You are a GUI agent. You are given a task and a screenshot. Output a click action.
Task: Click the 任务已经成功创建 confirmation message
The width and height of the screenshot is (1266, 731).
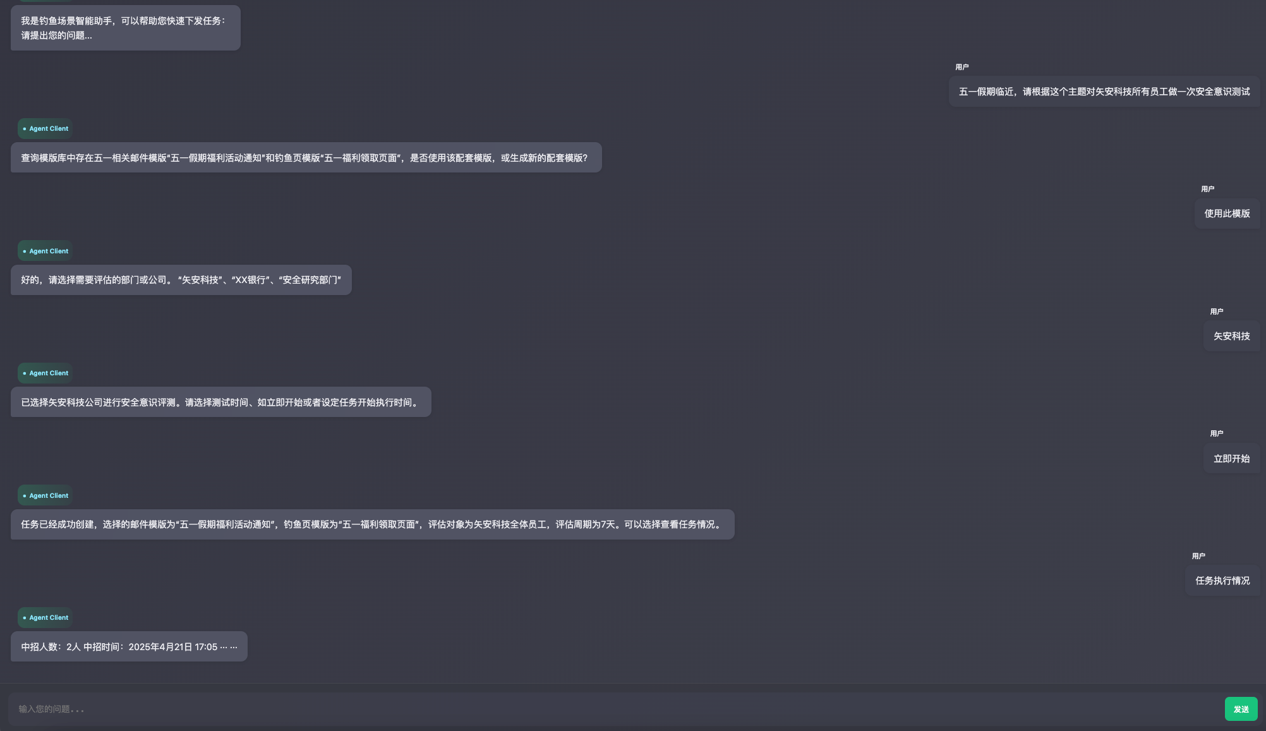pyautogui.click(x=372, y=524)
